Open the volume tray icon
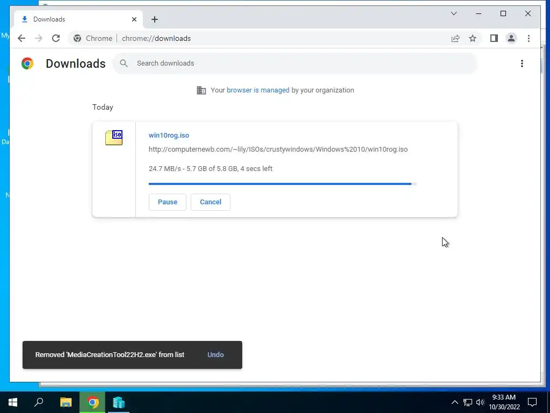The height and width of the screenshot is (413, 550). coord(480,402)
